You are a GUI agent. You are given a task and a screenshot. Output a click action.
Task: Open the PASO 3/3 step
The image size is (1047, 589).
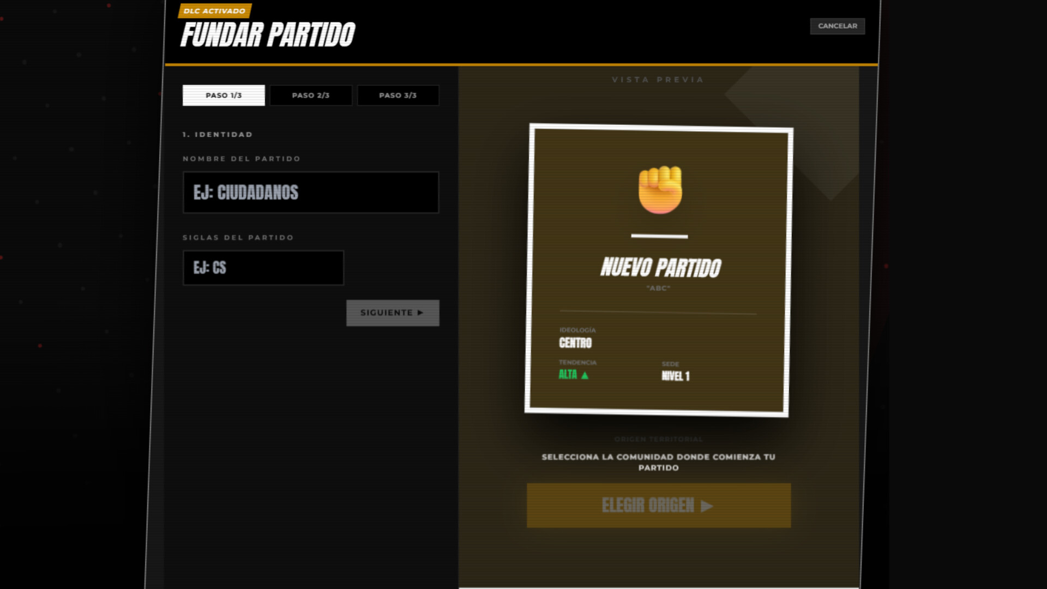point(398,95)
